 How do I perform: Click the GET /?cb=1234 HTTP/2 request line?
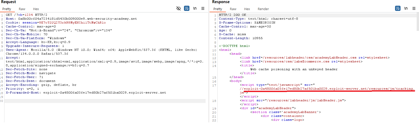click(x=27, y=15)
